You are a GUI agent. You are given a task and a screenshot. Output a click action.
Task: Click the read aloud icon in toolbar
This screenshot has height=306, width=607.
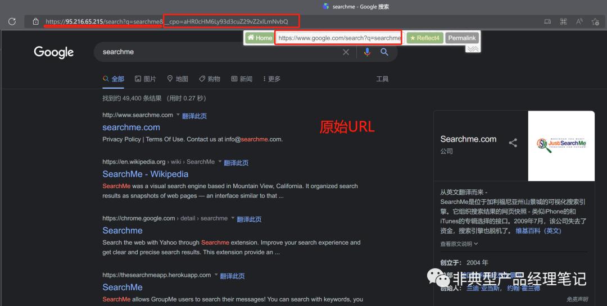[x=579, y=22]
